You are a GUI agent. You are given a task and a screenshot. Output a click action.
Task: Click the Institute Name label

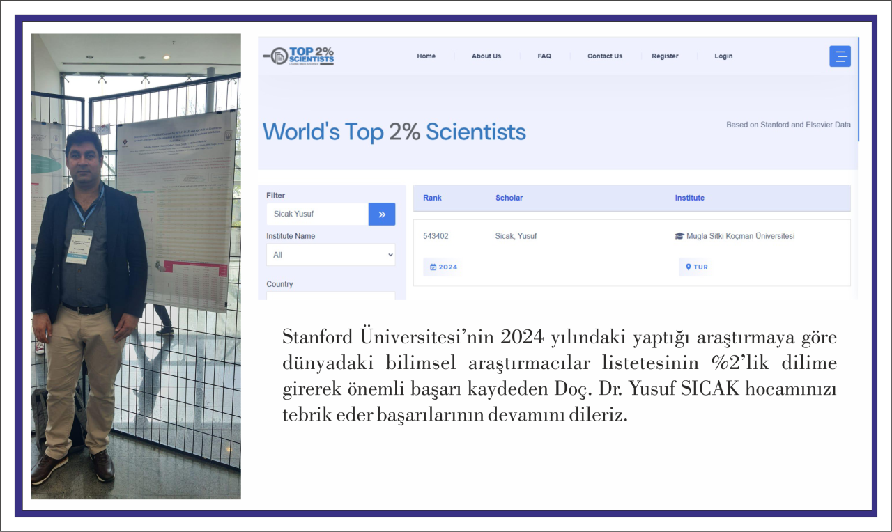click(x=291, y=236)
